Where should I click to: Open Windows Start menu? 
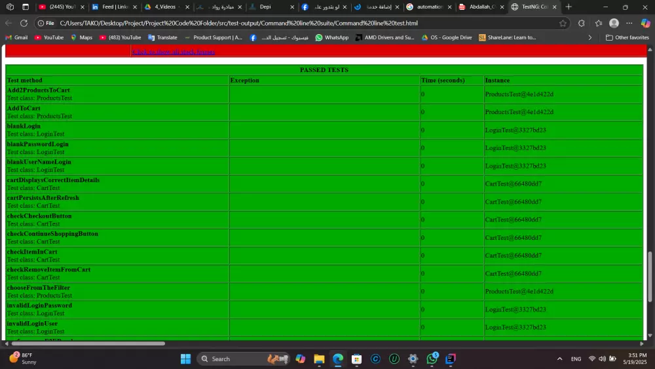185,359
